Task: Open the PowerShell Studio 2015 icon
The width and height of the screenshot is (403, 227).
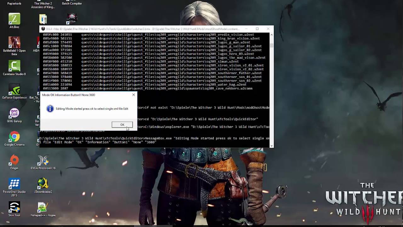Action: point(14,187)
